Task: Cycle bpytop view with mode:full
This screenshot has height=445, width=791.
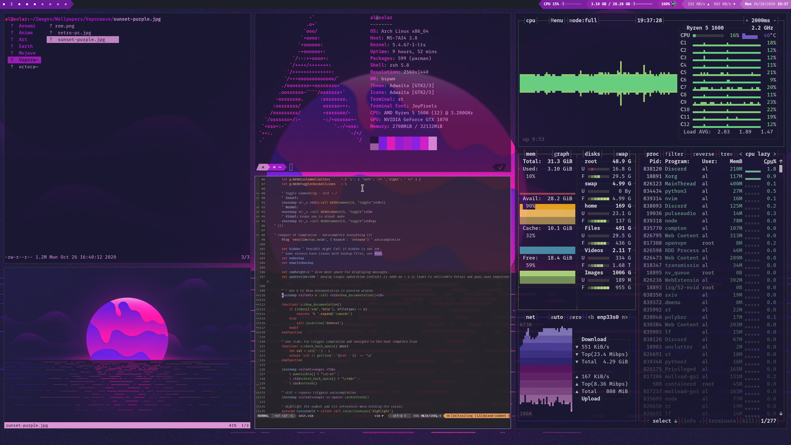Action: 583,20
